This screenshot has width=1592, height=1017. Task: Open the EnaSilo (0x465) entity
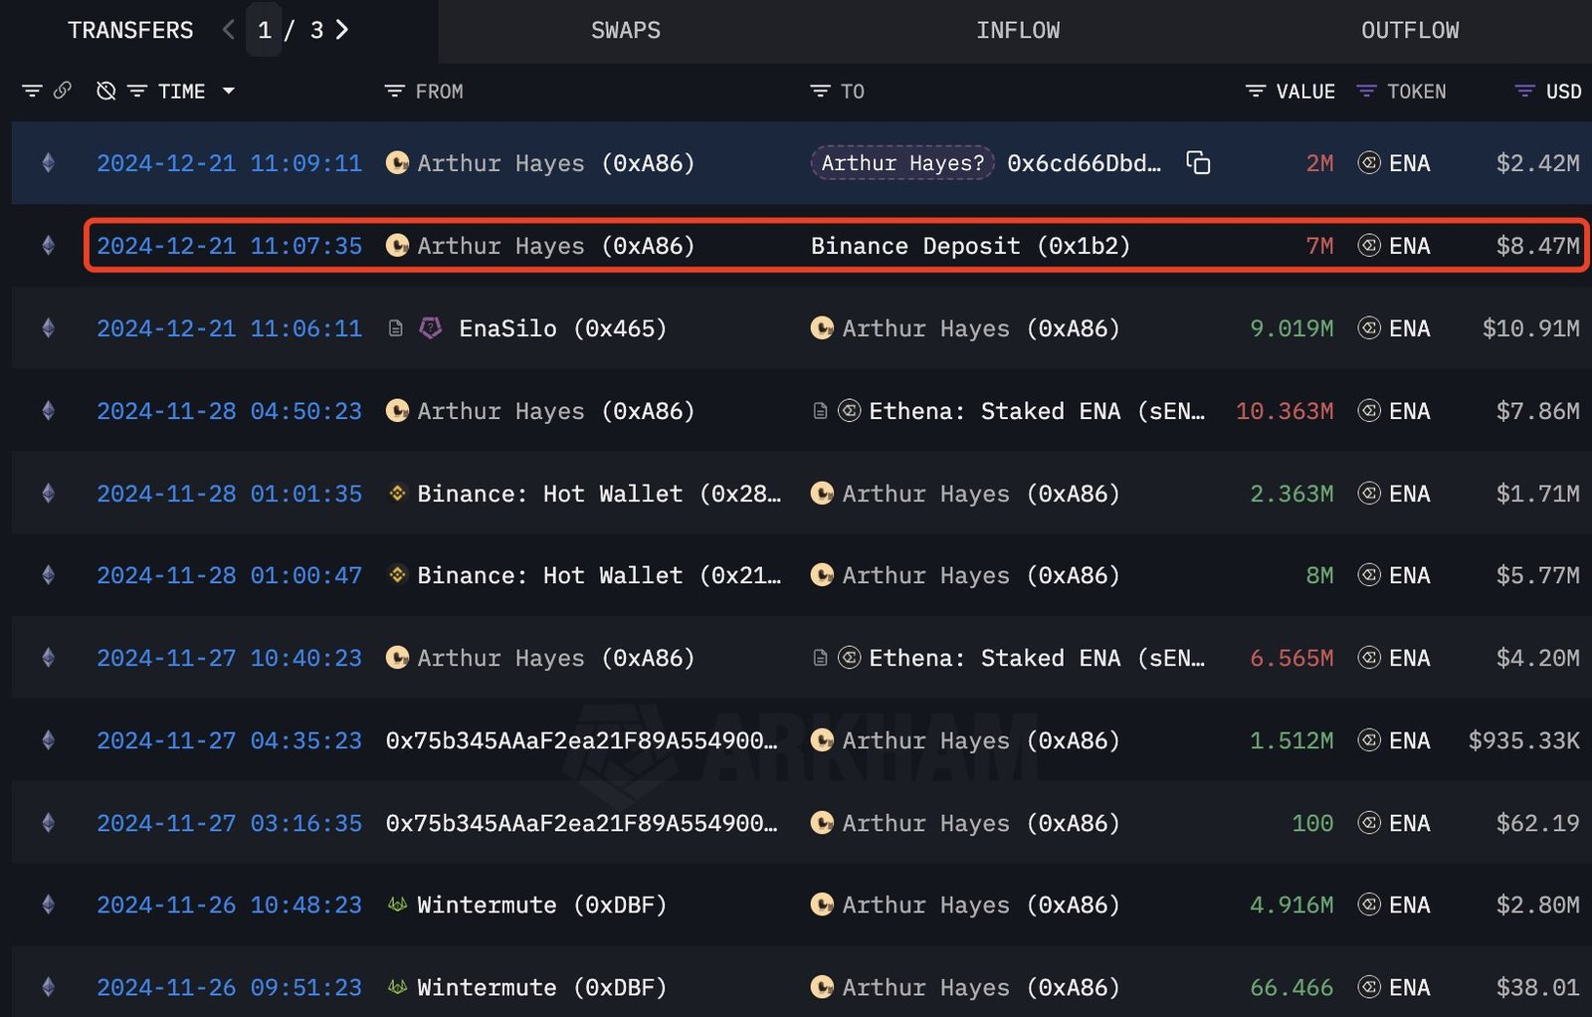[562, 327]
